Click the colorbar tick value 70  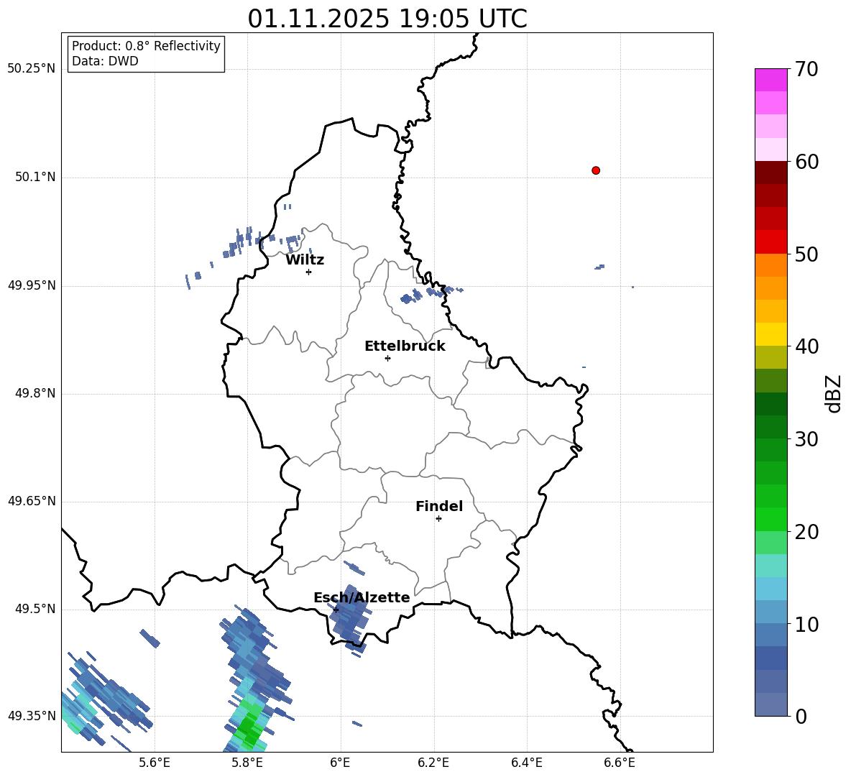[806, 69]
